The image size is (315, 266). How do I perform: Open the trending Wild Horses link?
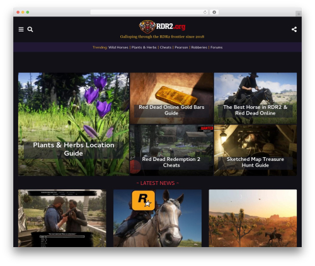point(118,47)
